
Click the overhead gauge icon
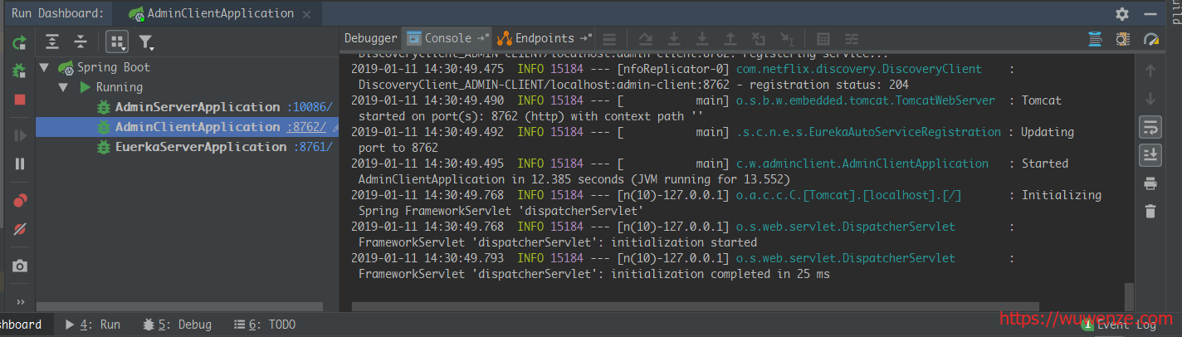tap(1150, 38)
